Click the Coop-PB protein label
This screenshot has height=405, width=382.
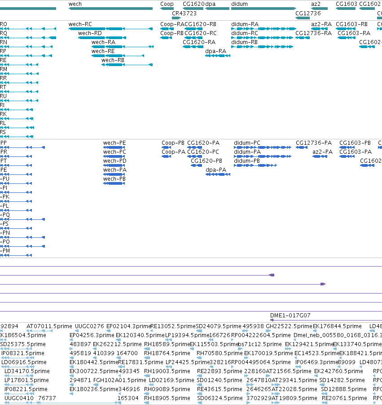click(173, 143)
